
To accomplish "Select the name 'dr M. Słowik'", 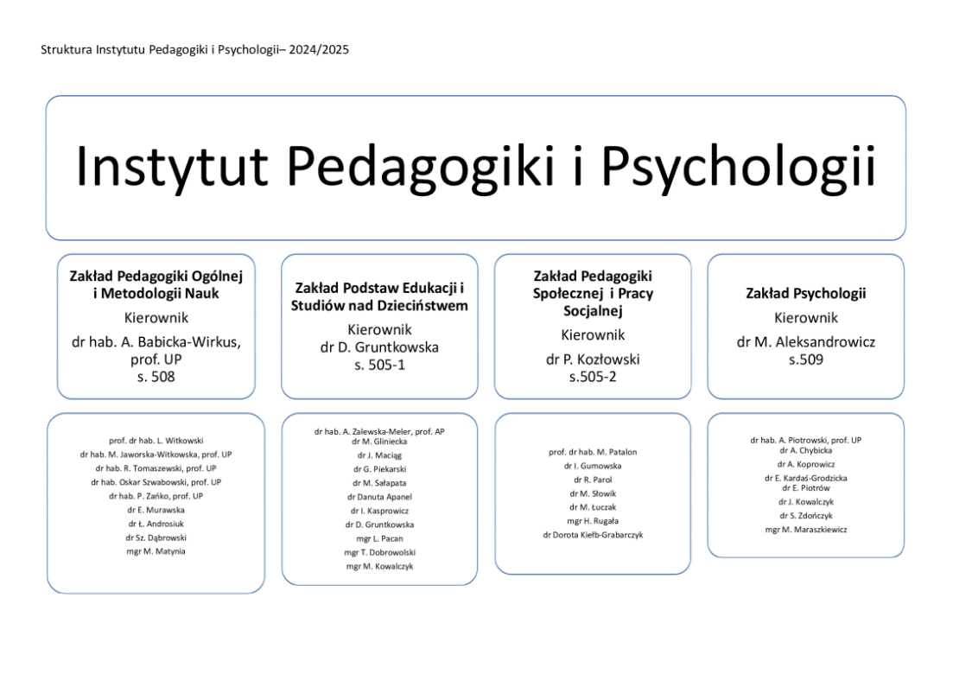I will click(593, 494).
